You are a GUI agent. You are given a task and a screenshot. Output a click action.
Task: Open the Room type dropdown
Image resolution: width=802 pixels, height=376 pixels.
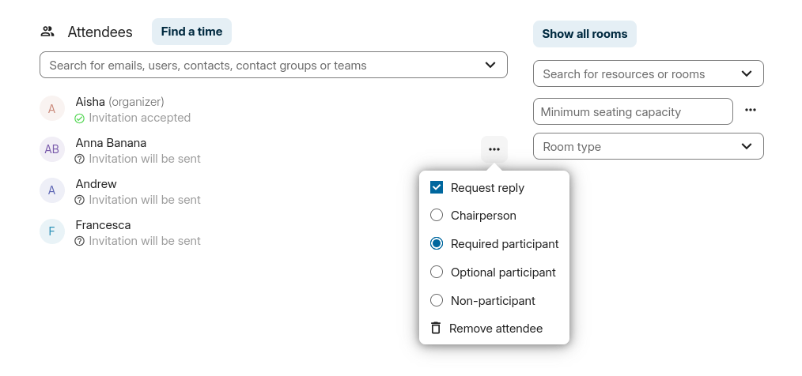pyautogui.click(x=747, y=146)
